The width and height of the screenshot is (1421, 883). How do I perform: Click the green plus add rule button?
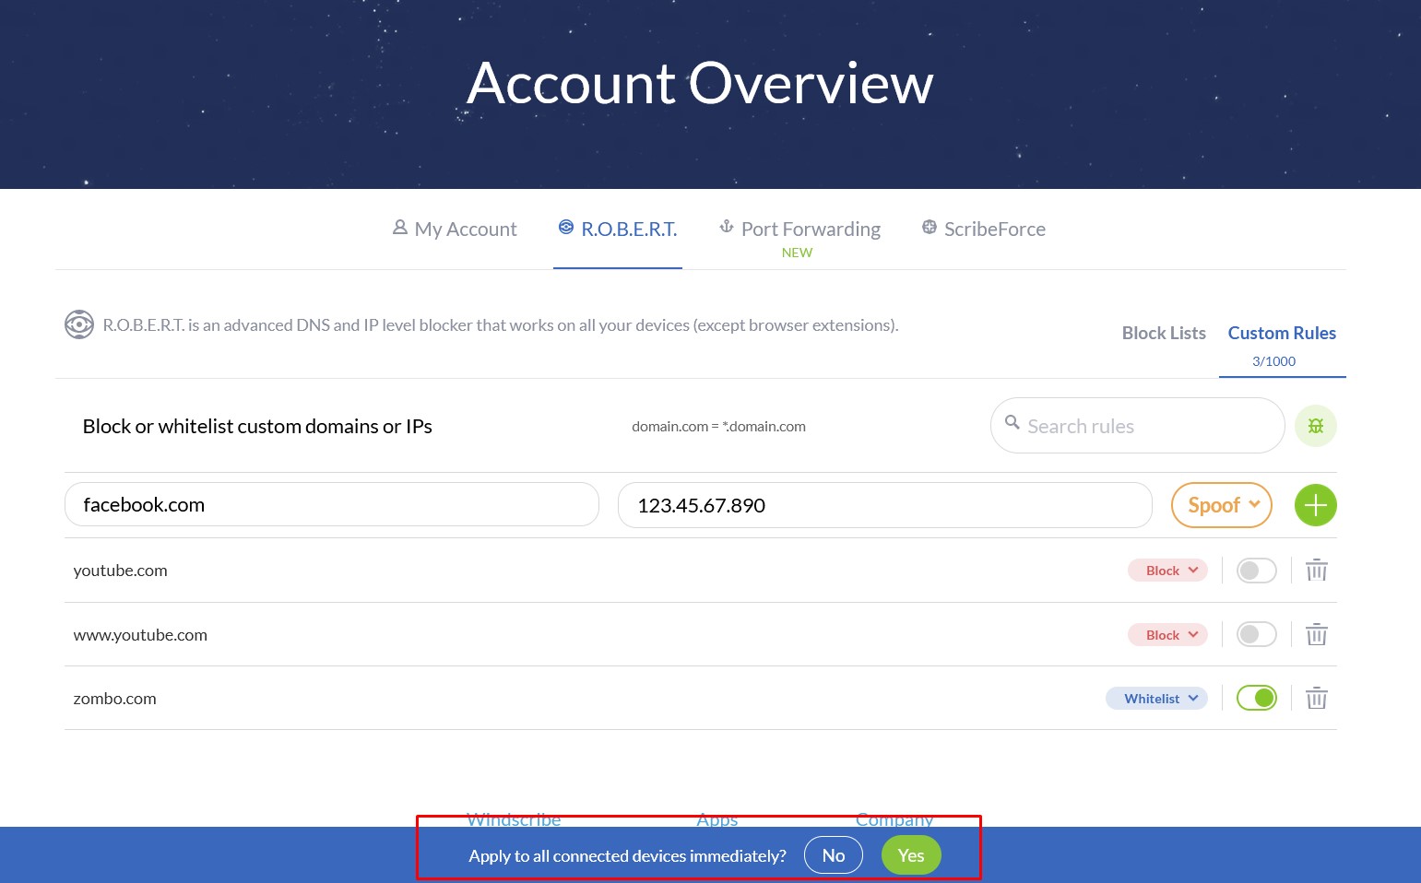[x=1315, y=505]
